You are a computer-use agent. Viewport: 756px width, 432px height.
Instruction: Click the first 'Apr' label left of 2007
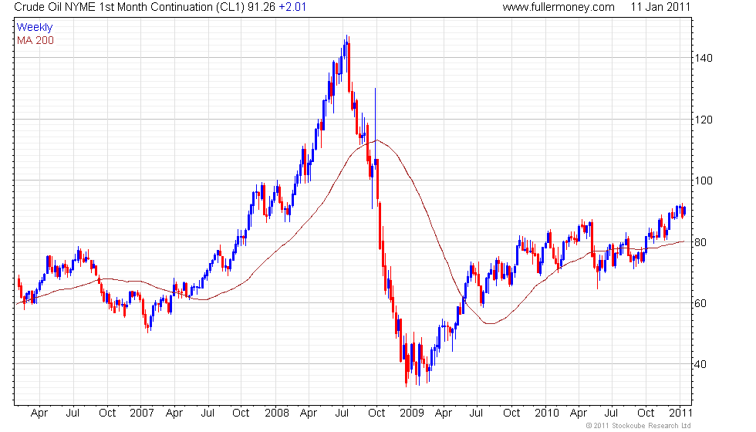pos(39,413)
